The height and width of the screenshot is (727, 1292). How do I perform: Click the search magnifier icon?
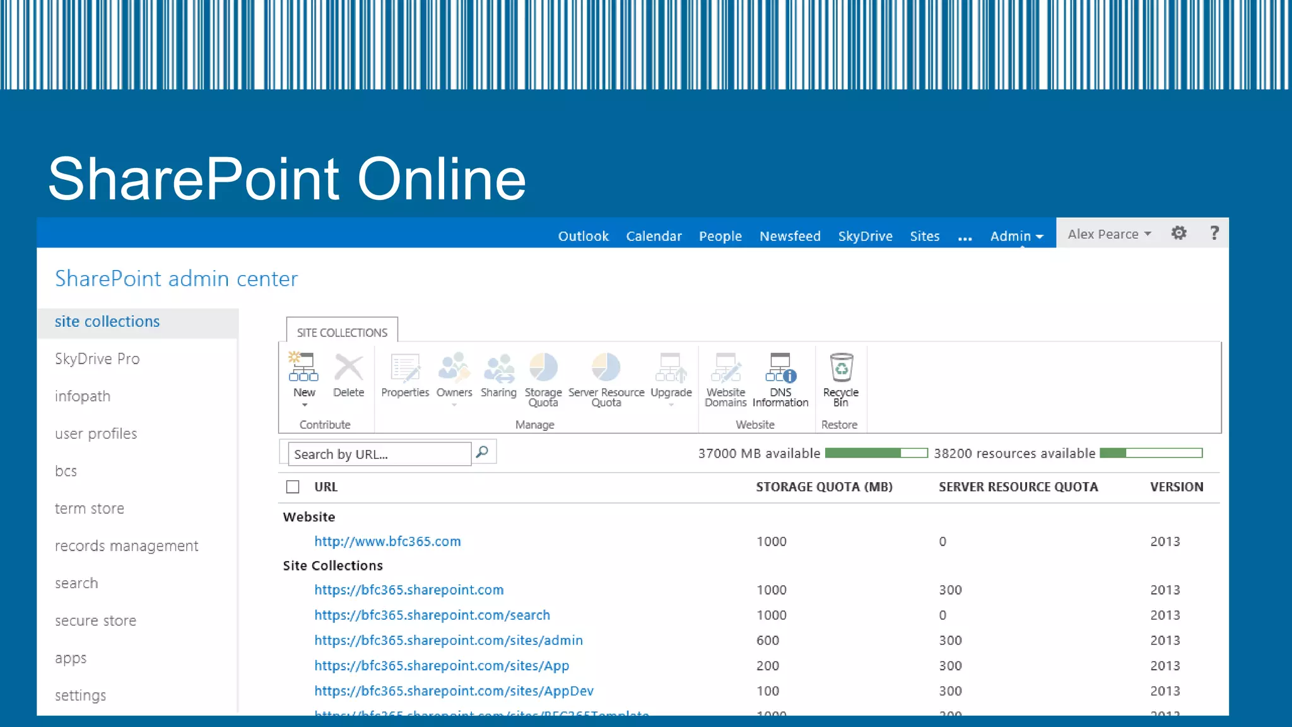pyautogui.click(x=483, y=452)
